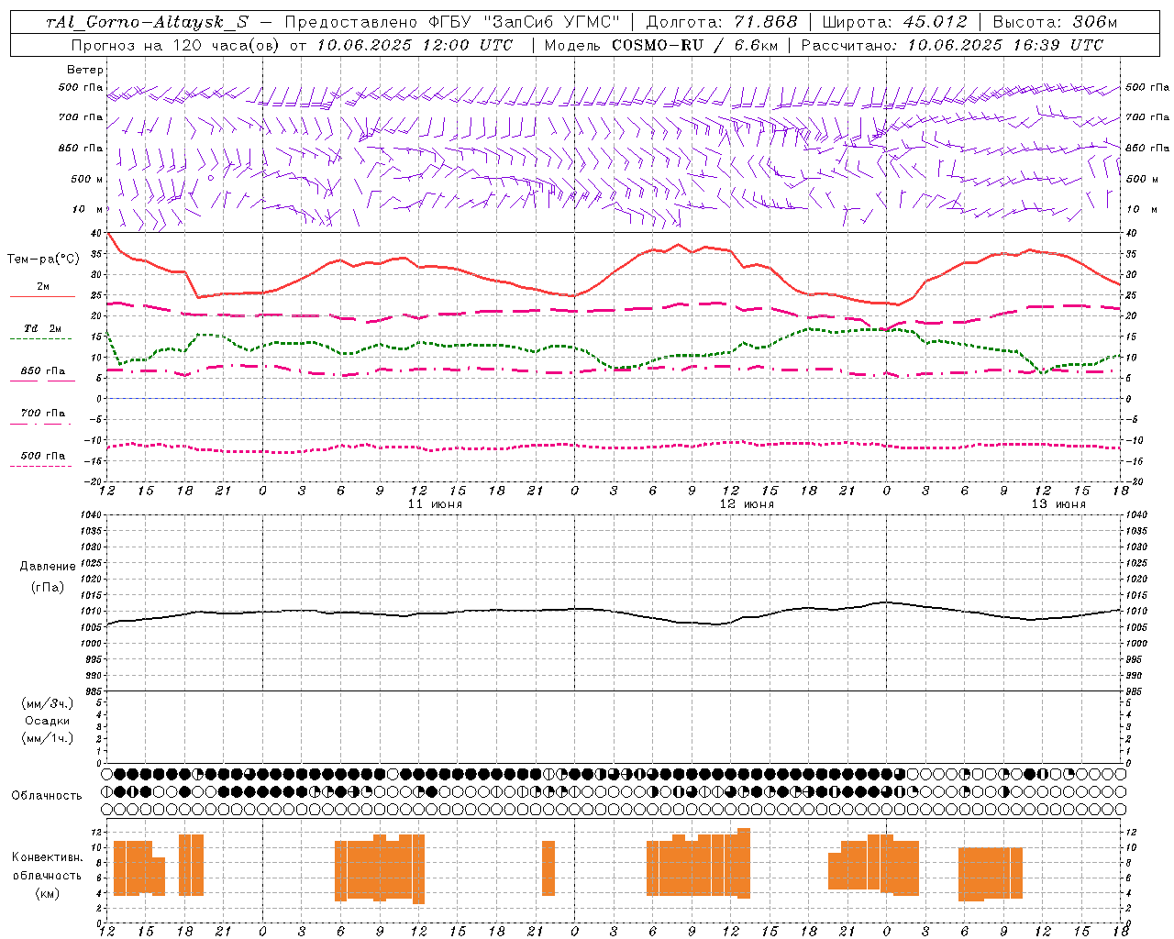The height and width of the screenshot is (939, 1174).
Task: Click the '11 июня' date label
Action: 435,504
